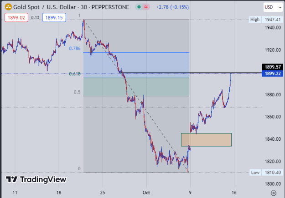285x198 pixels.
Task: Click the Oct date on time axis
Action: [x=146, y=193]
